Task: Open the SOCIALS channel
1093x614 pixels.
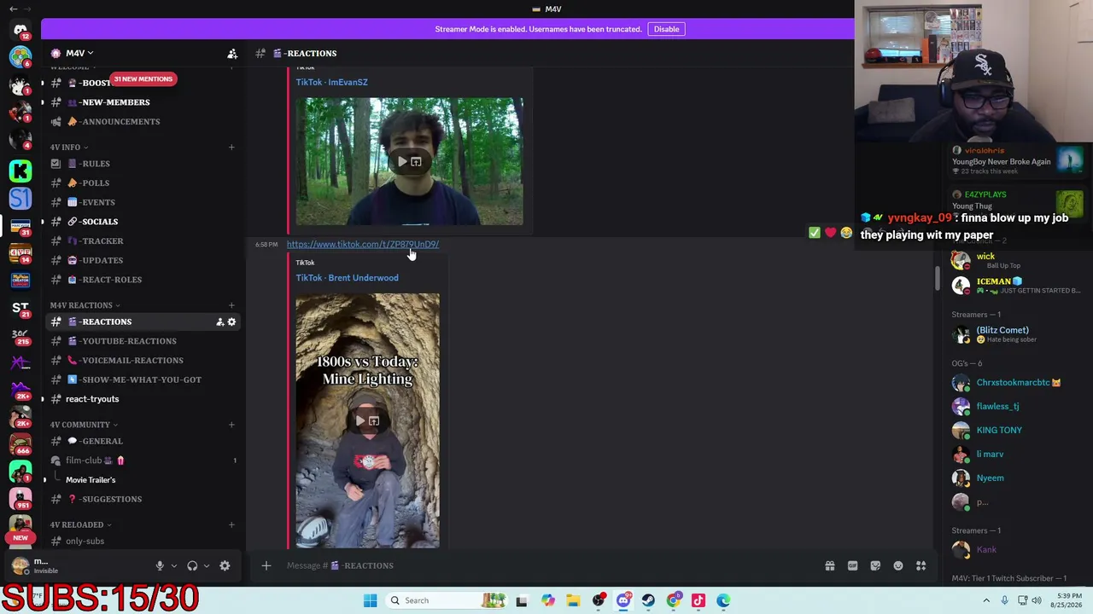Action: 142,222
